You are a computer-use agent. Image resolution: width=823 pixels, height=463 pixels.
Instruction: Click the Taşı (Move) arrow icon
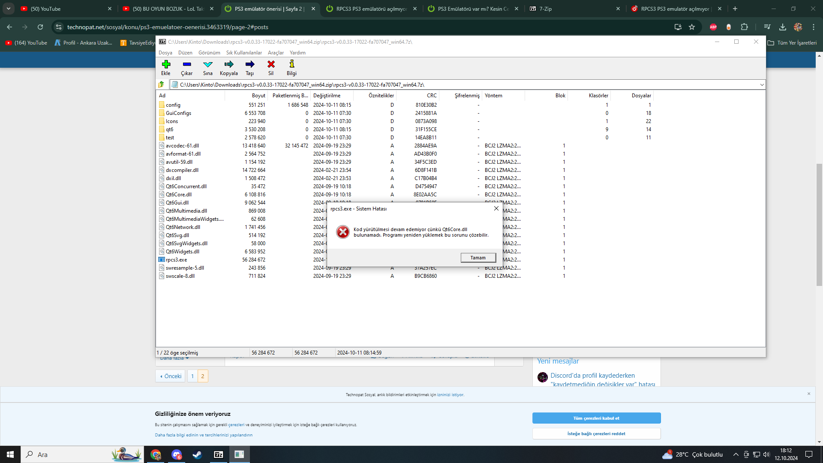[x=250, y=64]
